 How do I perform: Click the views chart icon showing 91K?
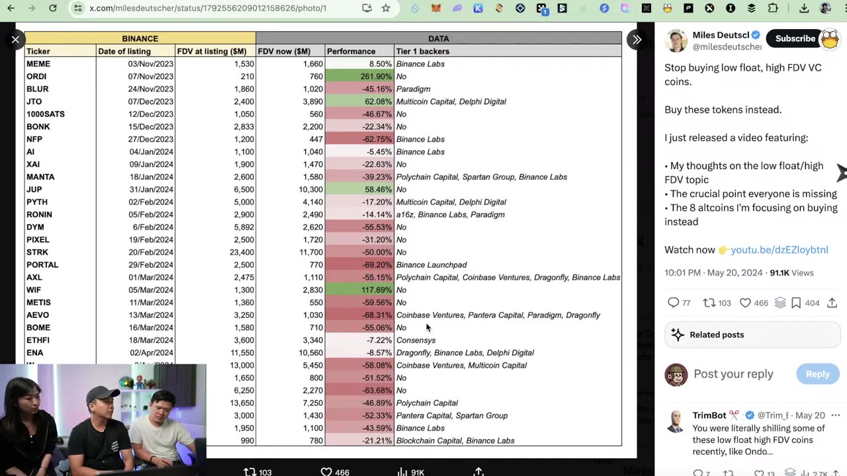pos(402,471)
